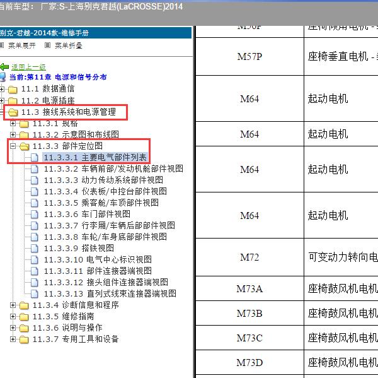Open 11.3.3.1 主要电气部件列表
The image size is (378, 378).
[x=95, y=158]
